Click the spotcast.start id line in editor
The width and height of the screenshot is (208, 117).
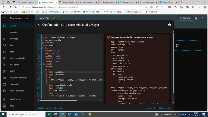pos(59,90)
